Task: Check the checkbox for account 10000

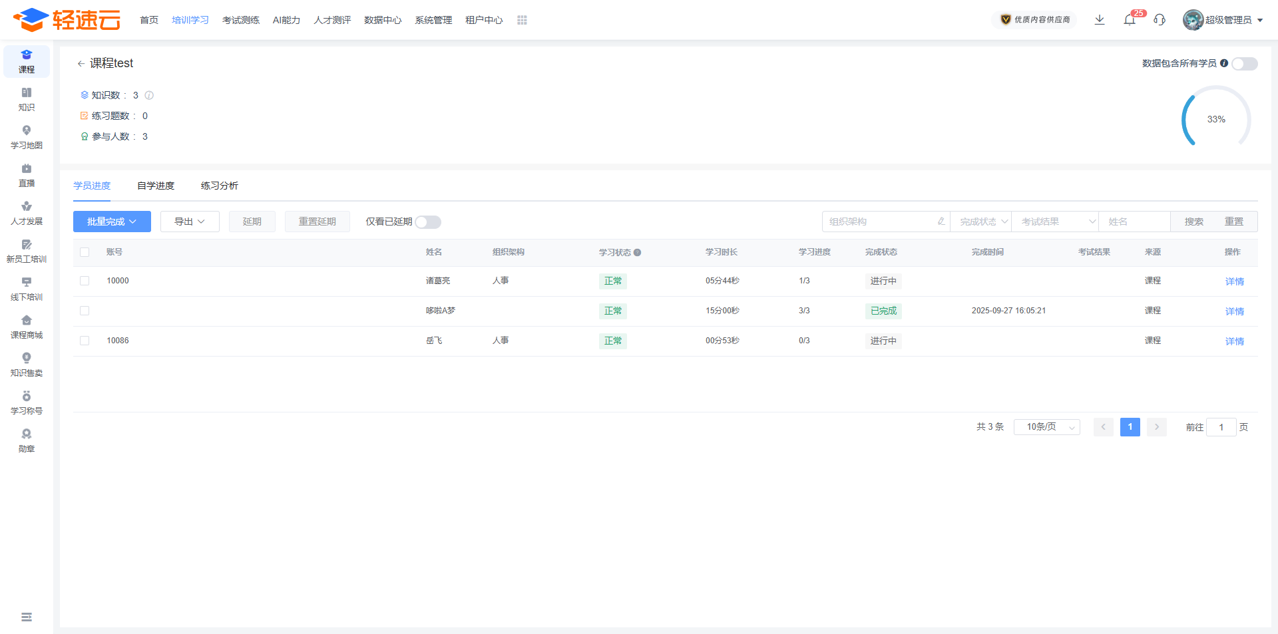Action: [x=85, y=281]
